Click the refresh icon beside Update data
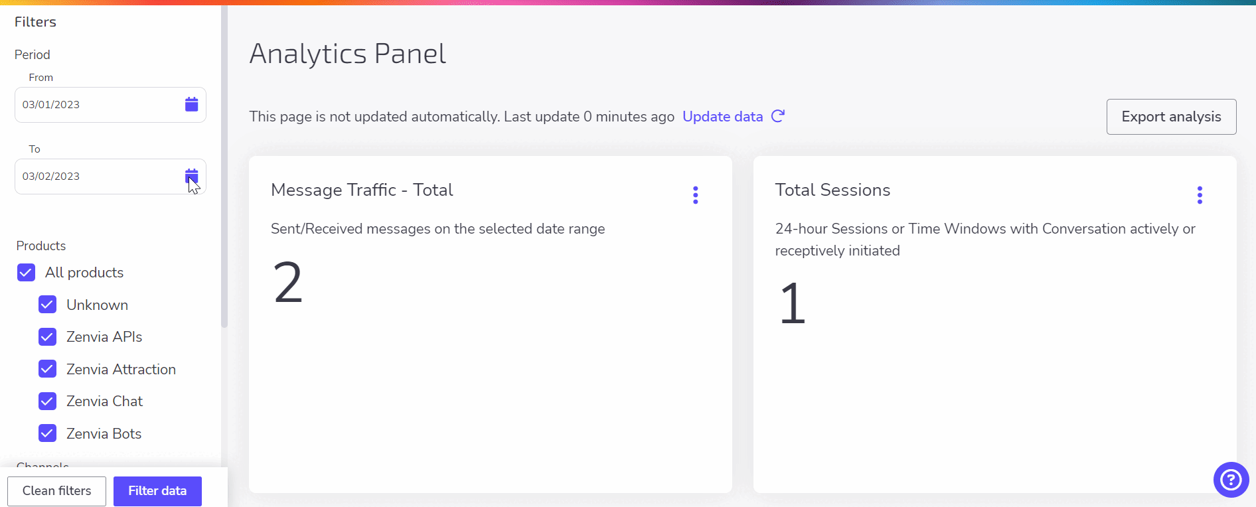Image resolution: width=1256 pixels, height=507 pixels. click(x=778, y=116)
